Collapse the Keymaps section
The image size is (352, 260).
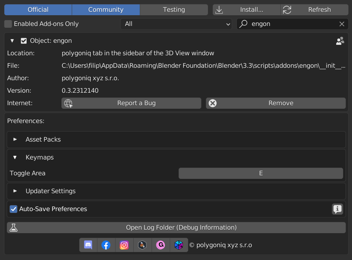[15, 157]
